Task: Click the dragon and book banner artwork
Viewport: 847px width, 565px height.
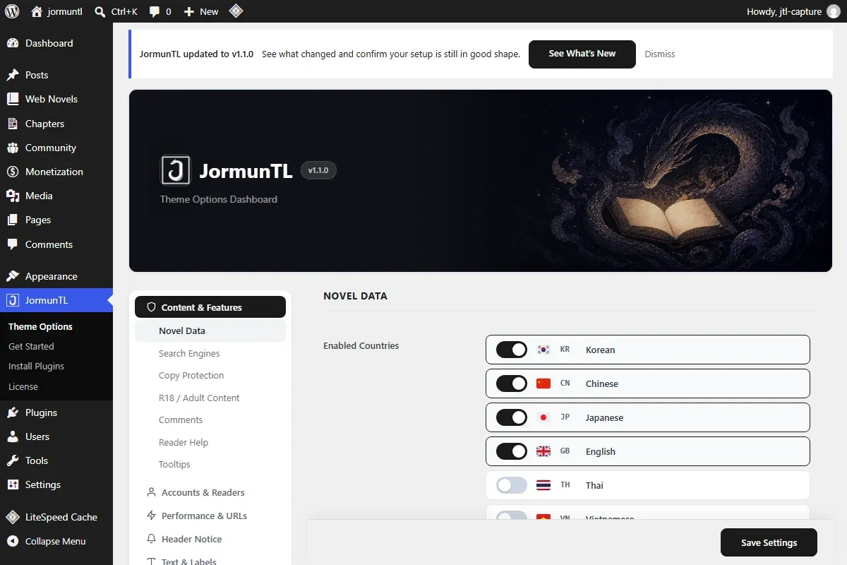Action: pyautogui.click(x=667, y=180)
